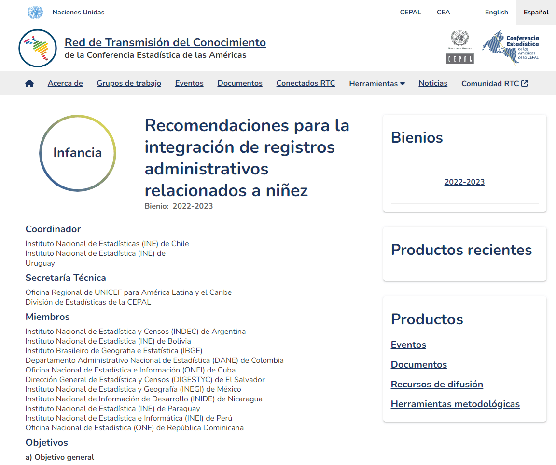Click the external link icon beside Comunidad RTC
This screenshot has width=556, height=465.
pos(525,83)
